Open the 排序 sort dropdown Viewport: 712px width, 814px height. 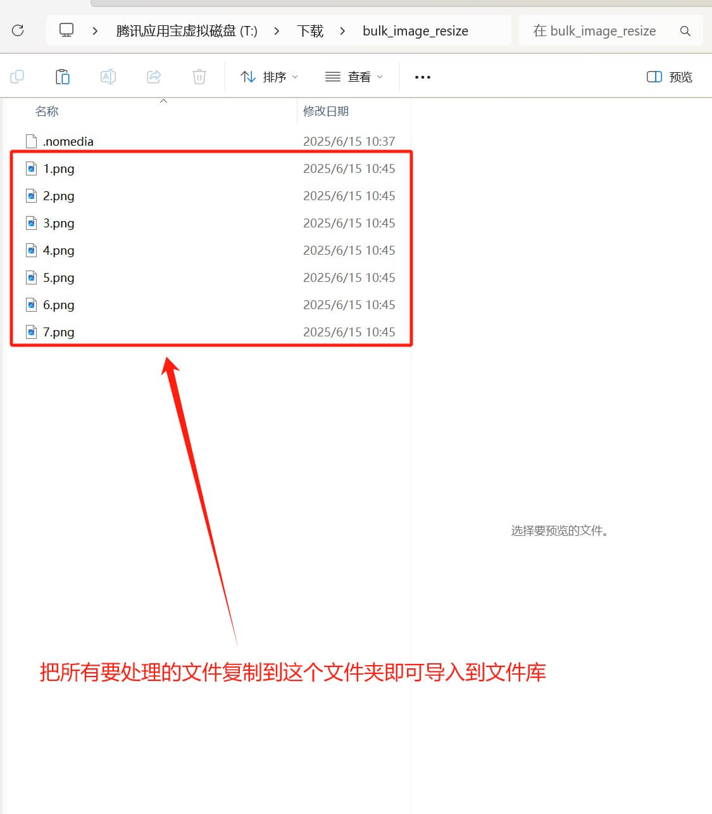pyautogui.click(x=269, y=77)
